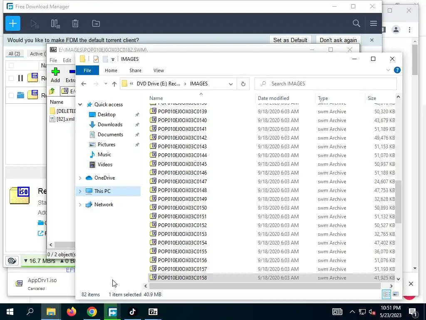Open the Share ribbon tab
Image resolution: width=426 pixels, height=320 pixels.
coord(135,70)
